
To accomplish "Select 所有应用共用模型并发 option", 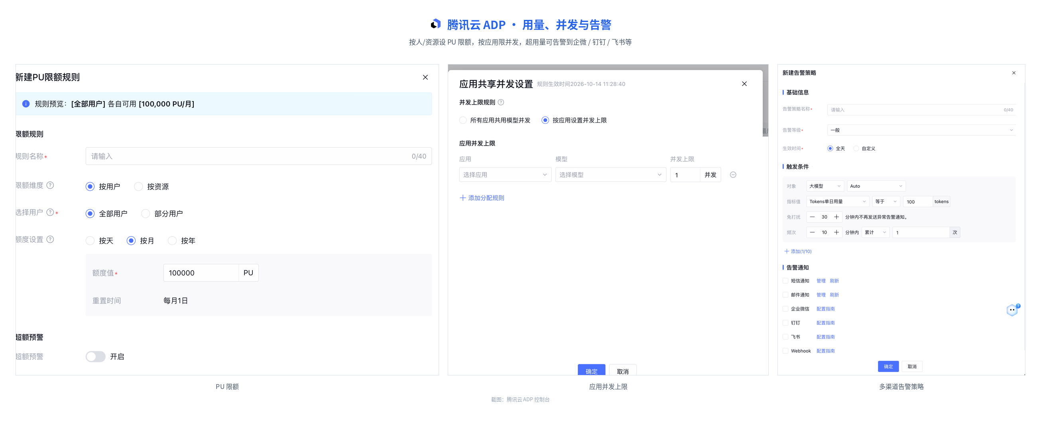I will (x=463, y=120).
